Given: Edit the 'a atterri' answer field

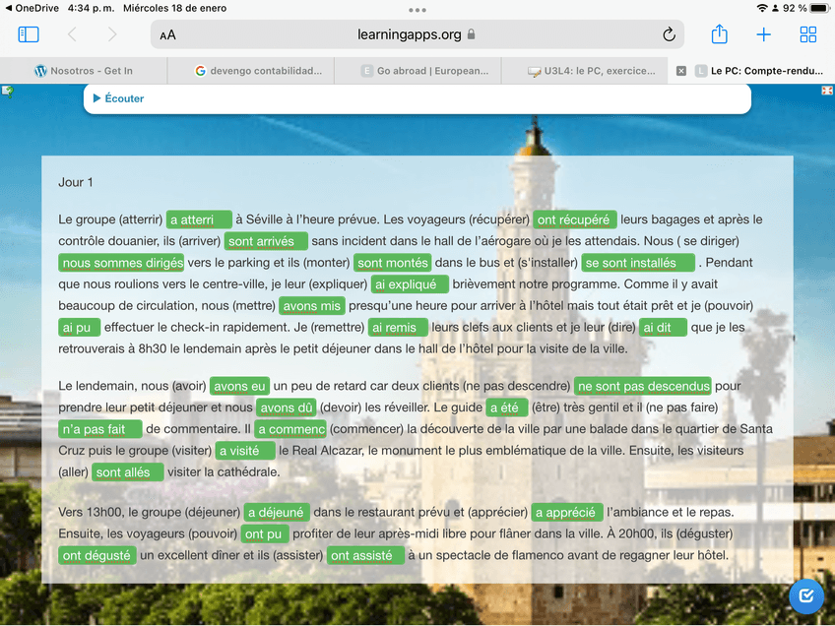Looking at the screenshot, I should [x=199, y=219].
